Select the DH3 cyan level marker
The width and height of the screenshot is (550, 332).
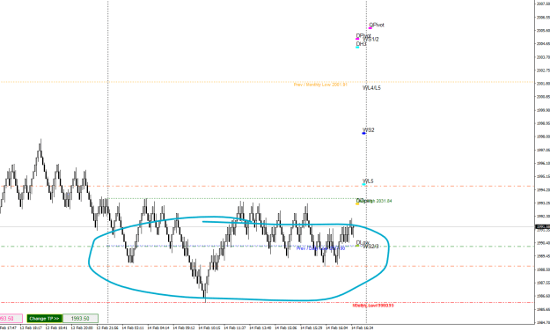point(357,47)
